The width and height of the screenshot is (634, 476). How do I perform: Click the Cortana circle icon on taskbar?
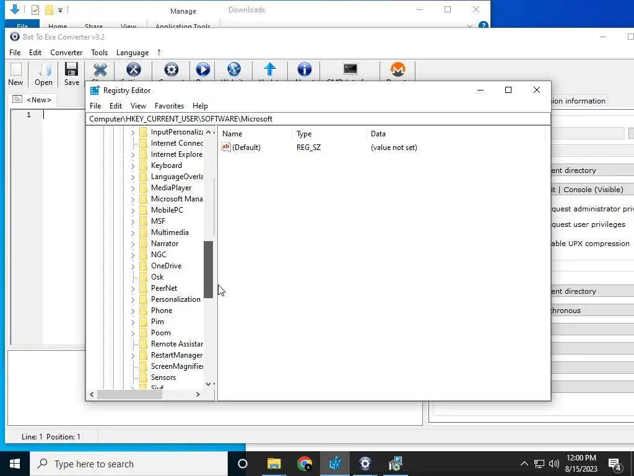pos(243,464)
